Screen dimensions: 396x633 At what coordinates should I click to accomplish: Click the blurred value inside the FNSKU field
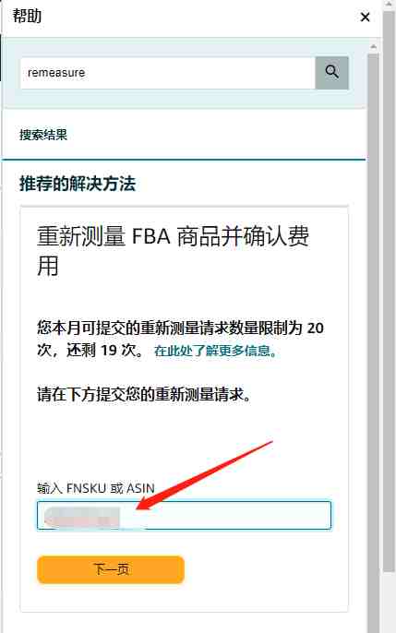tap(83, 517)
